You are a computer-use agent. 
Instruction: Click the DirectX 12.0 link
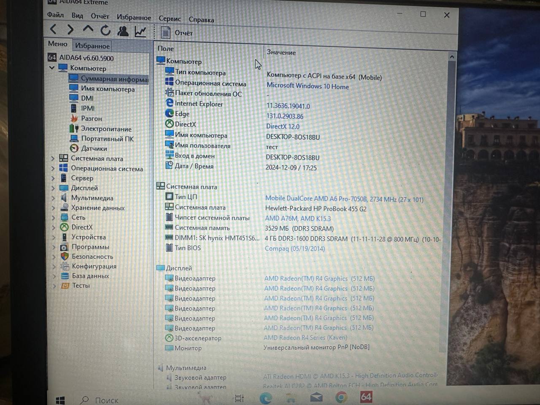283,127
